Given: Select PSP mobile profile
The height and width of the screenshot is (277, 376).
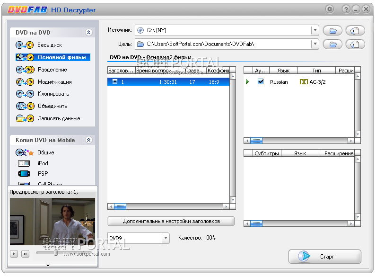Looking at the screenshot, I should point(43,174).
